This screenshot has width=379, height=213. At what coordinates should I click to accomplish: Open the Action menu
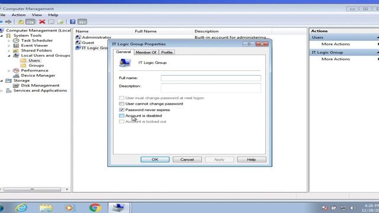click(18, 15)
